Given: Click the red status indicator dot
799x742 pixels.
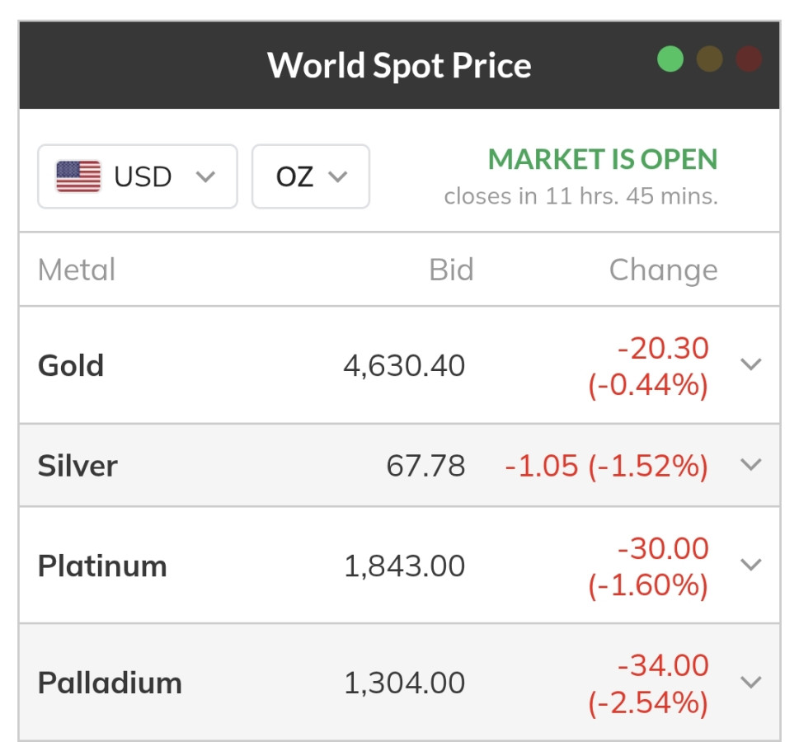Looking at the screenshot, I should 749,59.
